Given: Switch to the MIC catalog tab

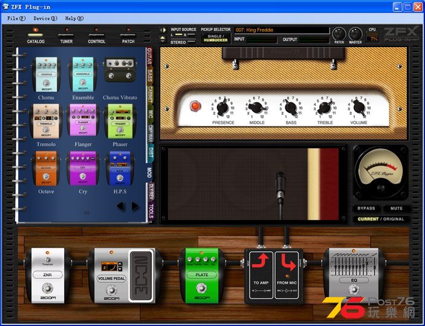Looking at the screenshot, I should (x=150, y=113).
